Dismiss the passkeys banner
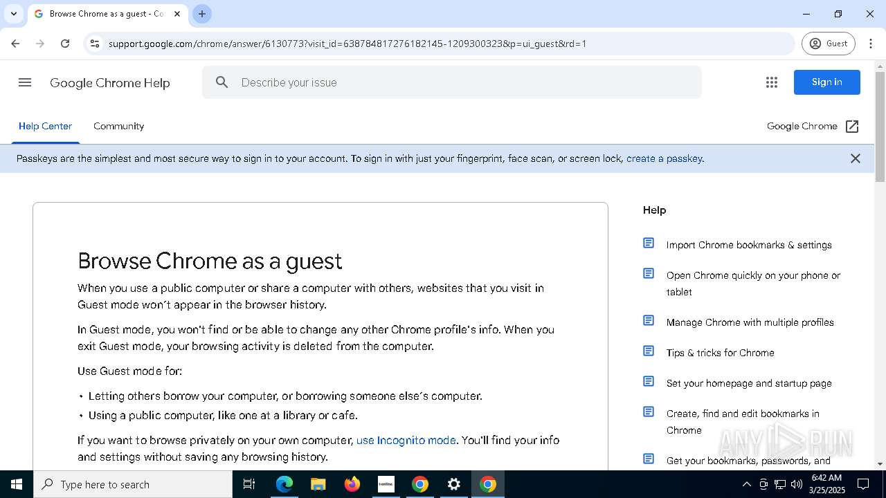The image size is (886, 498). (856, 158)
